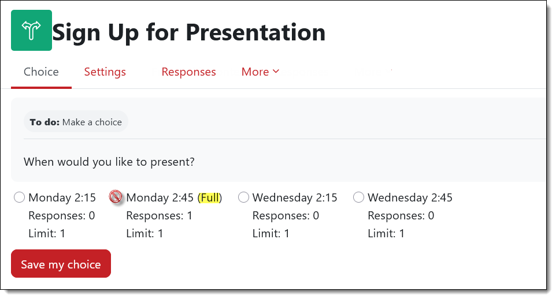The width and height of the screenshot is (552, 295).
Task: Click the To do: Make a choice badge
Action: [x=76, y=122]
